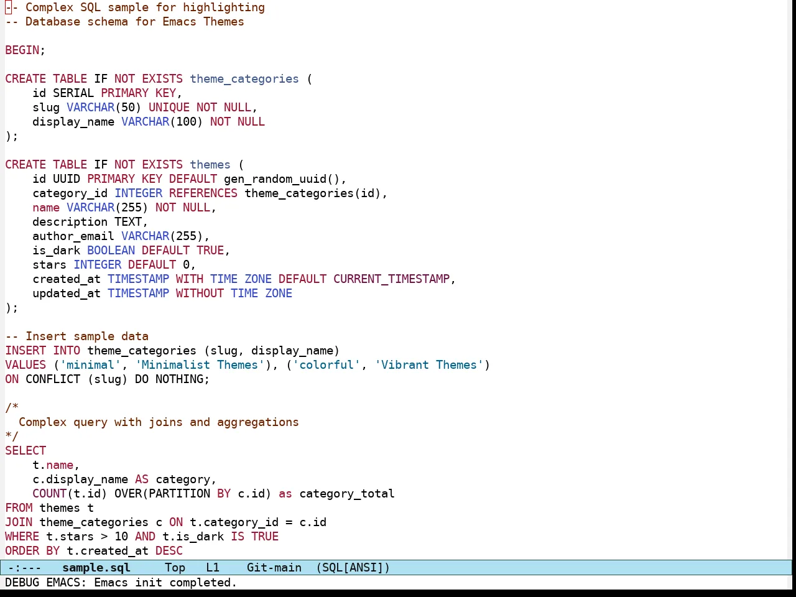Click the REFERENCES keyword
The width and height of the screenshot is (796, 597).
203,193
